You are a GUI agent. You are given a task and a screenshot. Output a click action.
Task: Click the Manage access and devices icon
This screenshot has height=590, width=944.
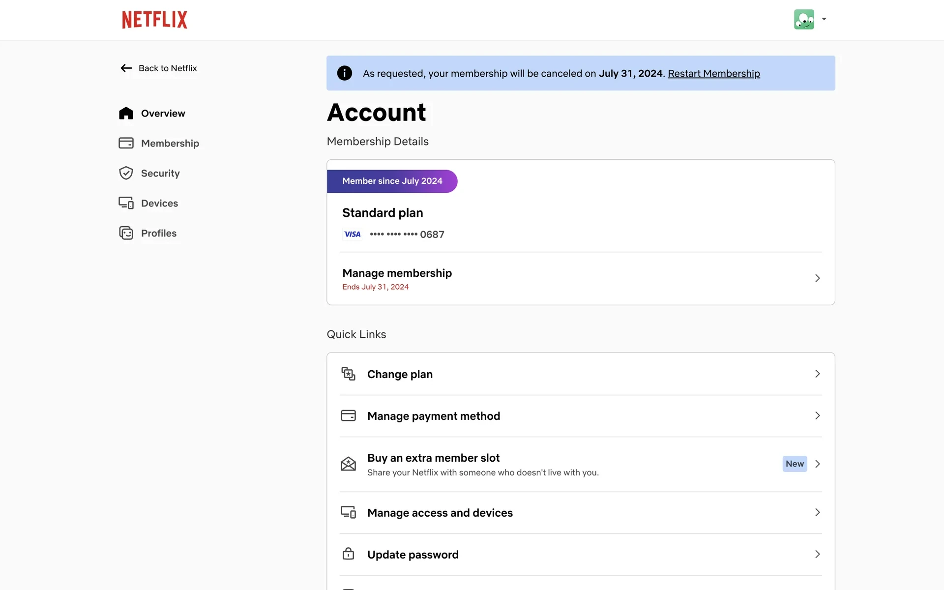[348, 512]
